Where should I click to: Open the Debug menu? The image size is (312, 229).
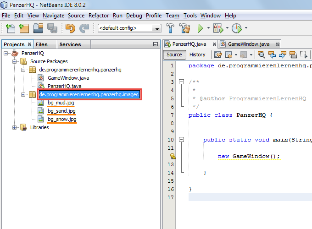point(134,16)
